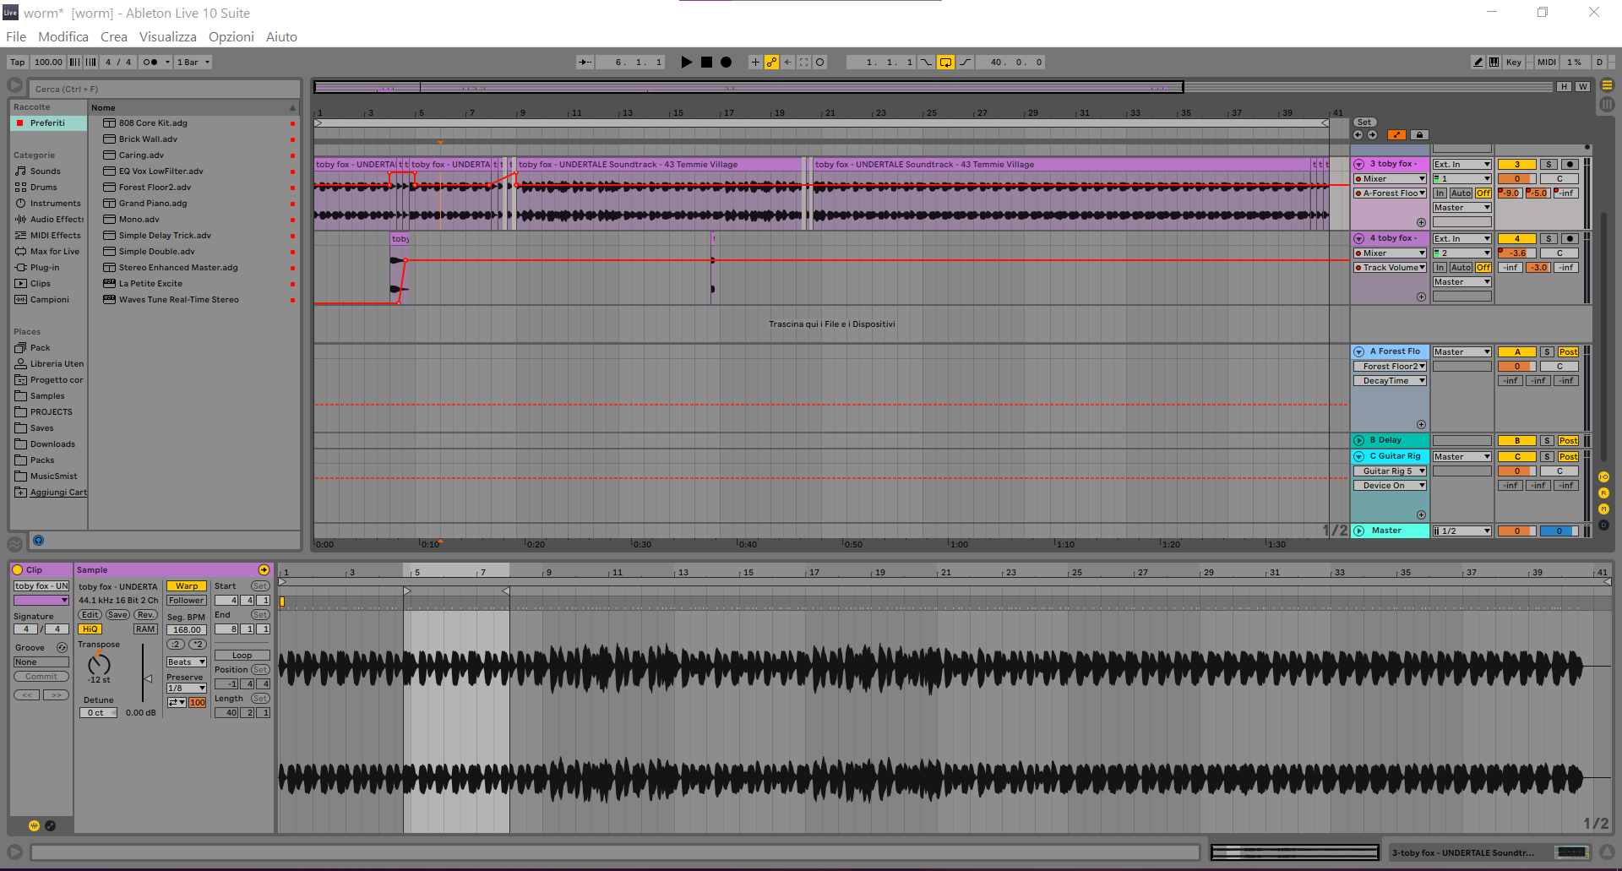Open track 4 Track Volume automation chooser
The height and width of the screenshot is (871, 1622).
[x=1391, y=268]
